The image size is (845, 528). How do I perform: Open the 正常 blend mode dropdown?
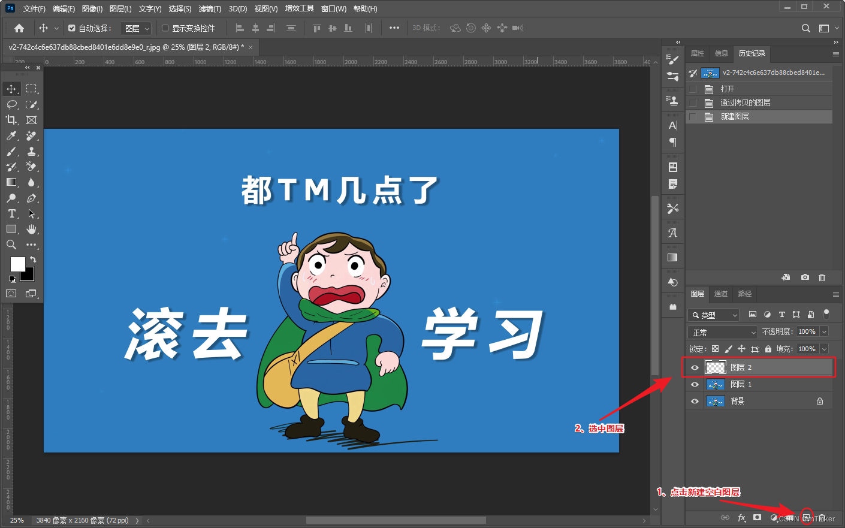723,332
